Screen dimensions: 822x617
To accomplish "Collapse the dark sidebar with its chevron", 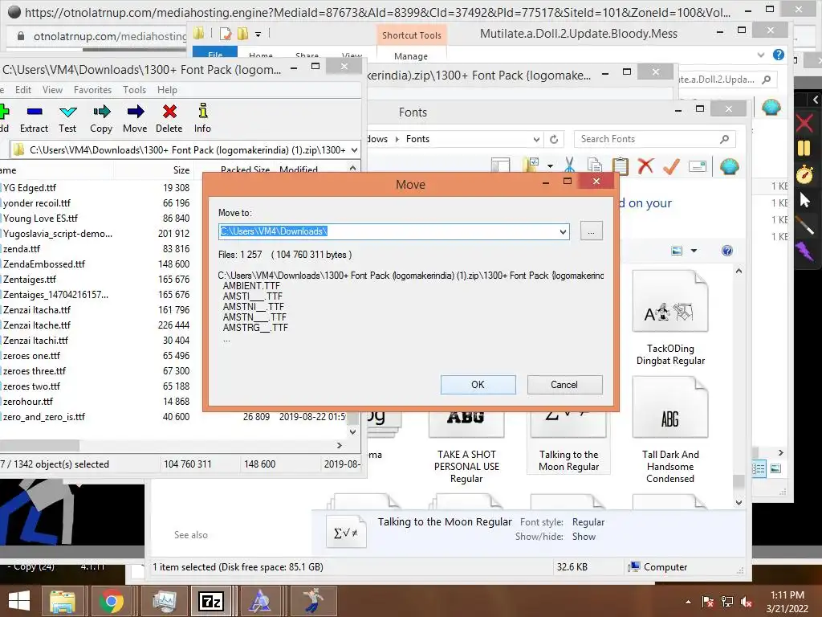I will [816, 99].
